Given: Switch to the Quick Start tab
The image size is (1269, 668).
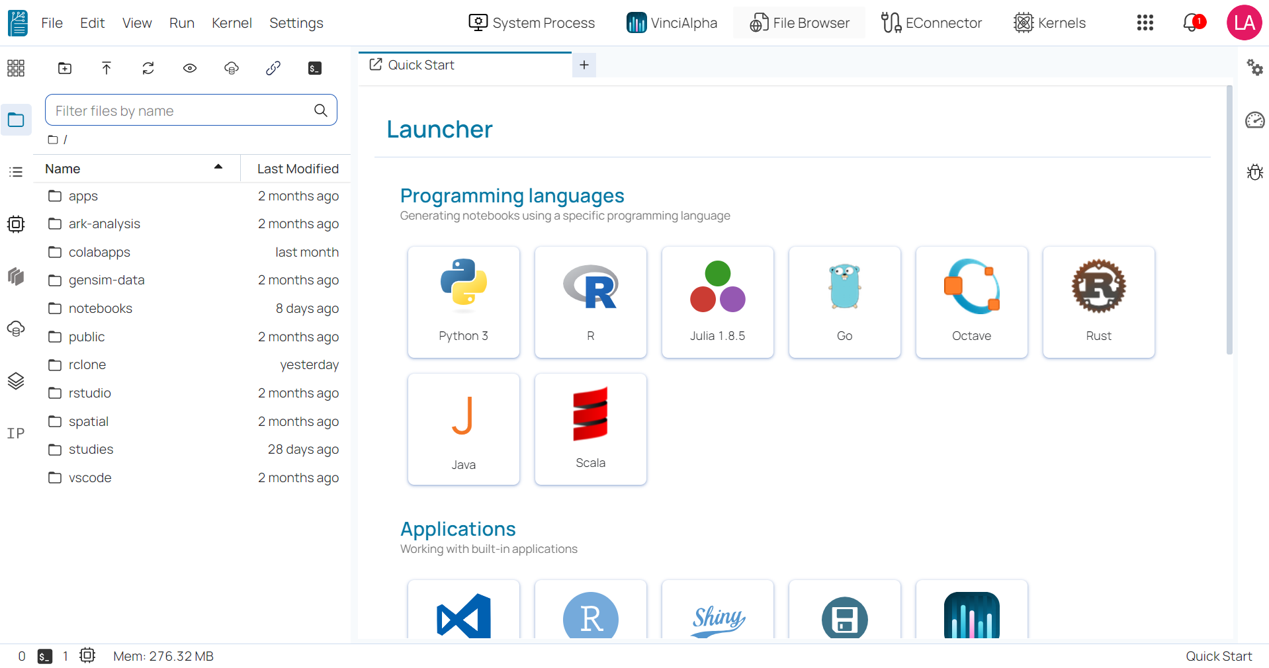Looking at the screenshot, I should pos(464,65).
